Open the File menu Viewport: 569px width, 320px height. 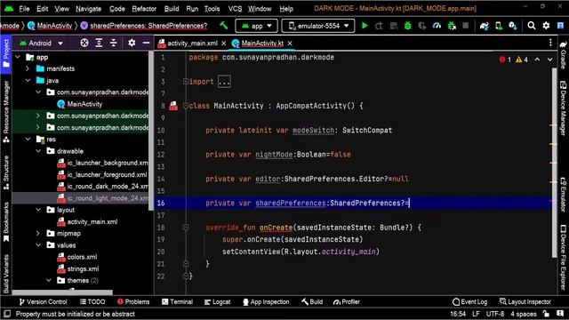tap(24, 9)
